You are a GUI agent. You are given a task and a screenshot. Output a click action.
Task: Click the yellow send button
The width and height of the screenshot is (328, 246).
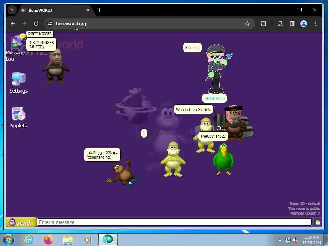pos(21,222)
